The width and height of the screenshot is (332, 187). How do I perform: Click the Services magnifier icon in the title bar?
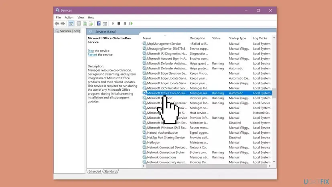57,10
